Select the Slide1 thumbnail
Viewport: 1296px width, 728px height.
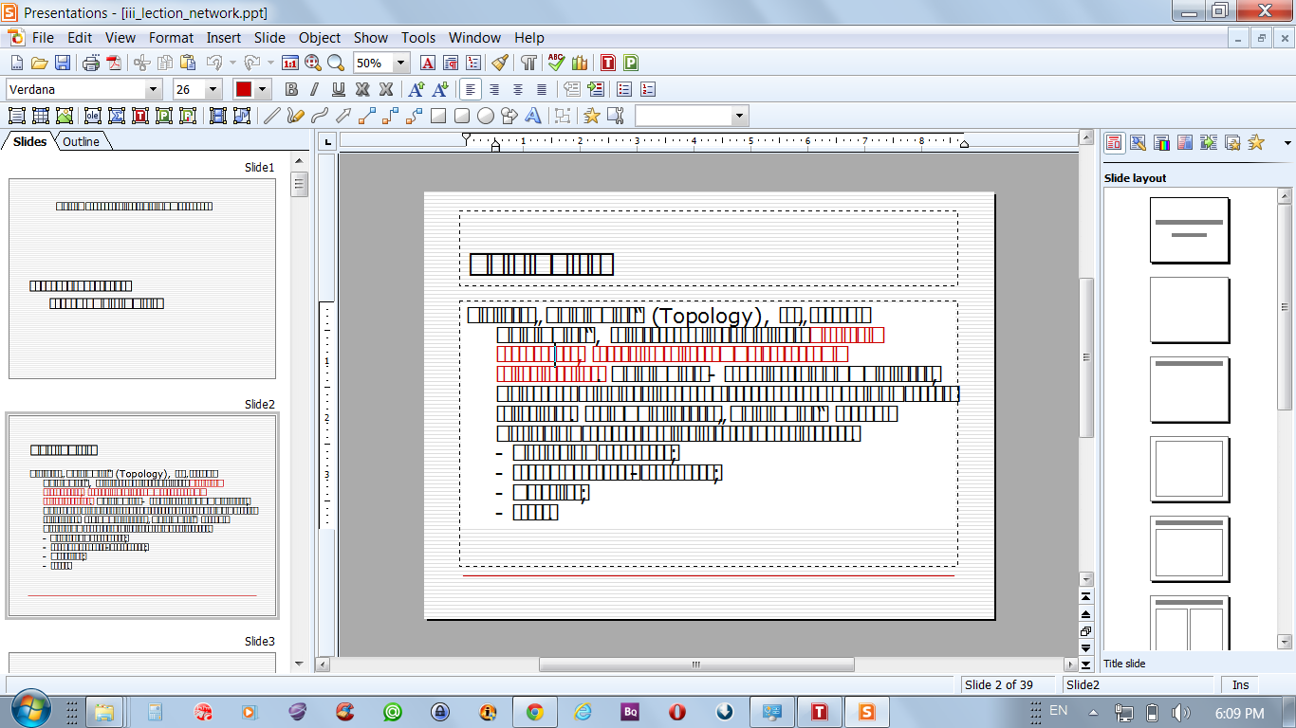point(142,278)
